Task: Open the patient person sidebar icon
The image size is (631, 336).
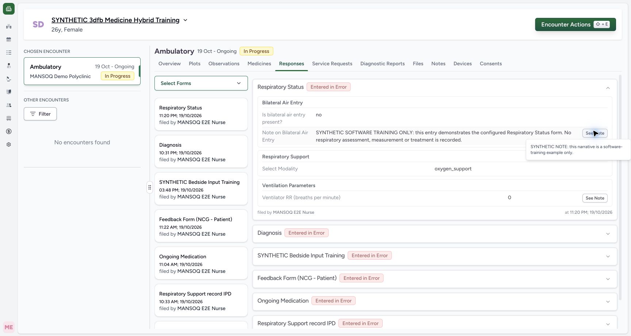Action: pyautogui.click(x=9, y=66)
